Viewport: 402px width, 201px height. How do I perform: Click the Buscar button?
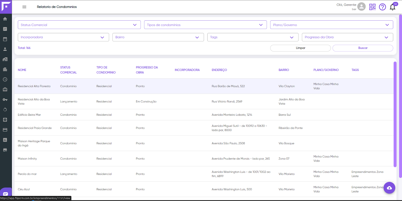coord(363,48)
